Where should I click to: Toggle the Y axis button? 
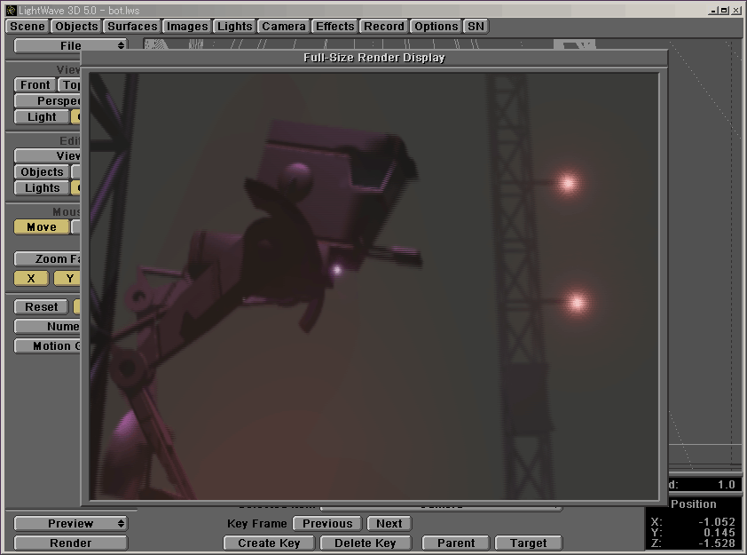pos(67,279)
